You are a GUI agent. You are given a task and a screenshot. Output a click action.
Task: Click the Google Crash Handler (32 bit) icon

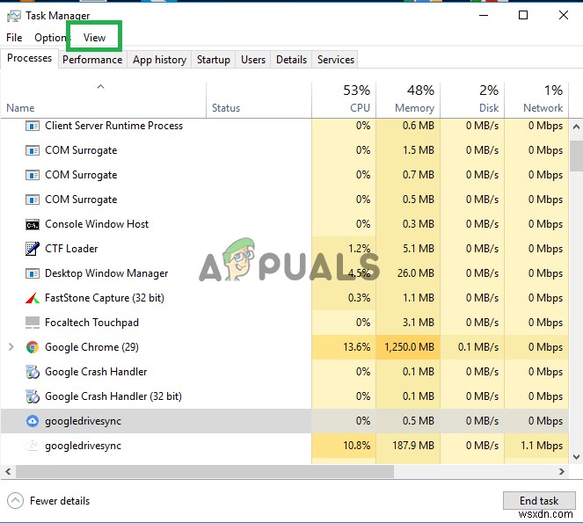[33, 396]
